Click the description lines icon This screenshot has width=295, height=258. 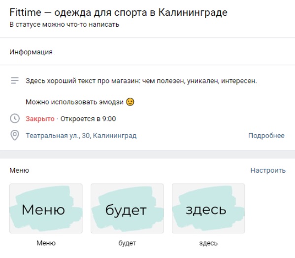pyautogui.click(x=15, y=80)
